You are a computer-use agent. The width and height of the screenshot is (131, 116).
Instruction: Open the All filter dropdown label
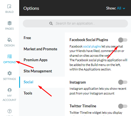(119, 8)
